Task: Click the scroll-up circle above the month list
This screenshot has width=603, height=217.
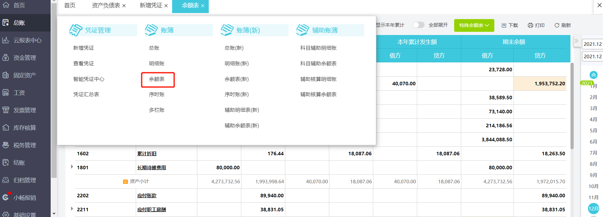Action: click(x=593, y=75)
